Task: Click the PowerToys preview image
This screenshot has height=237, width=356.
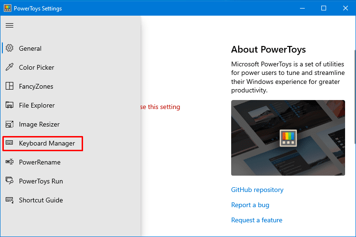Action: (288, 138)
